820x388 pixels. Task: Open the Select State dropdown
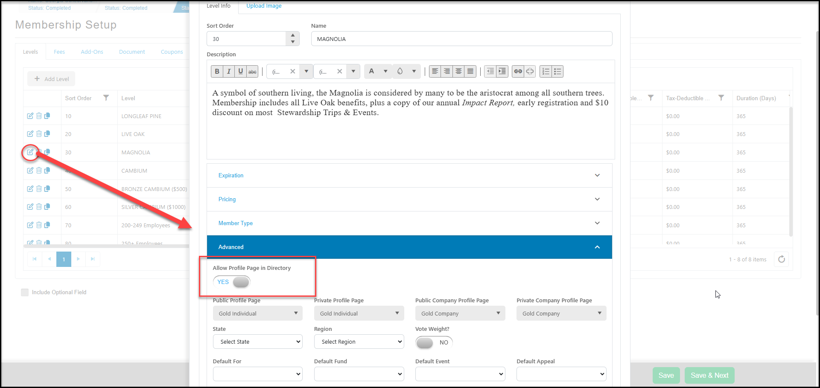[258, 342]
